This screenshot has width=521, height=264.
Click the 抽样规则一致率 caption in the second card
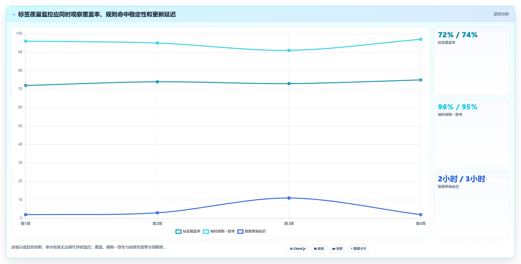pos(450,115)
